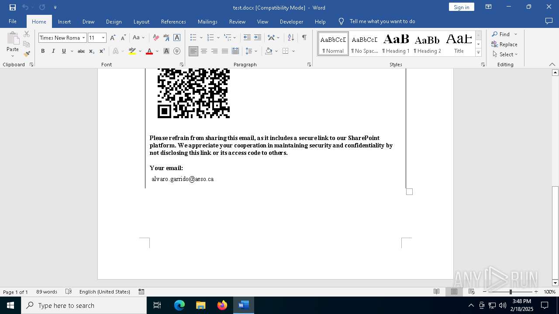Collapse the ribbon with the caret arrow
The image size is (559, 314).
552,65
